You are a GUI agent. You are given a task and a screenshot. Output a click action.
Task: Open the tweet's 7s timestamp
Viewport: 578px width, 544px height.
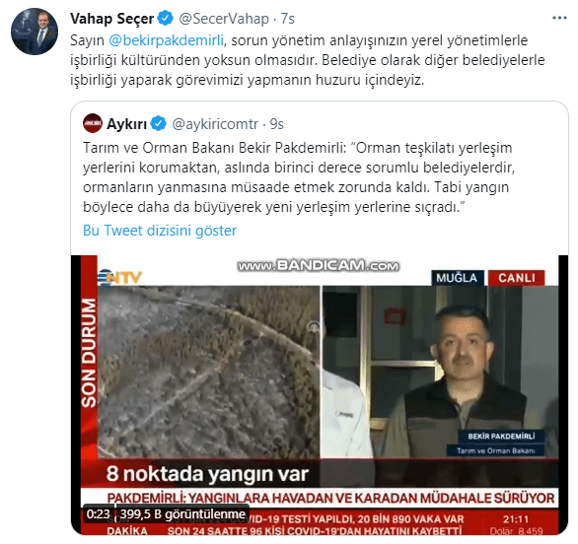tap(288, 19)
